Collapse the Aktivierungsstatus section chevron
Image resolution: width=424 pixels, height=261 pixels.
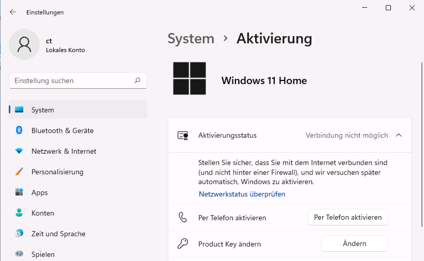399,135
